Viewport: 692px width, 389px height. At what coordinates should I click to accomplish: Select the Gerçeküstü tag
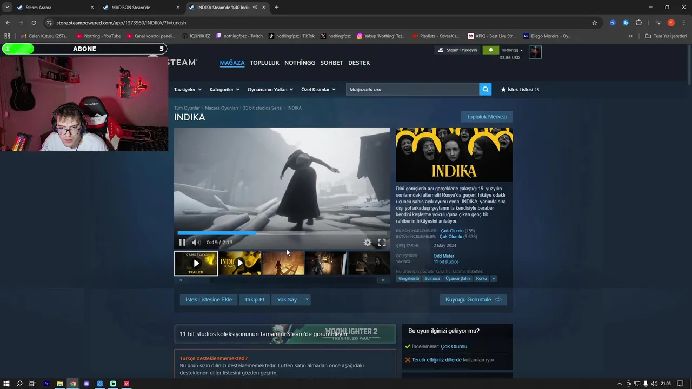(x=409, y=279)
